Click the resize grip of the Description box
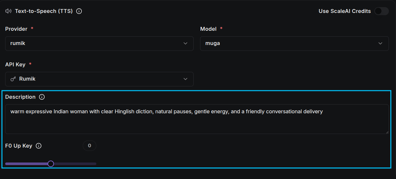Image resolution: width=396 pixels, height=179 pixels. [387, 132]
